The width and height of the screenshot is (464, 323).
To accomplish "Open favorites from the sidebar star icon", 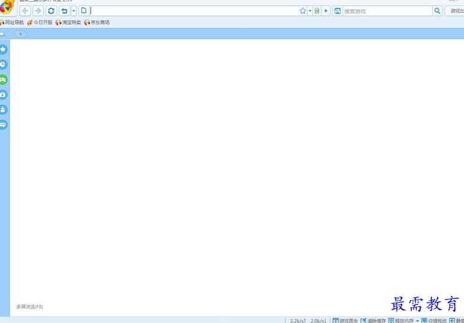I will click(x=3, y=49).
